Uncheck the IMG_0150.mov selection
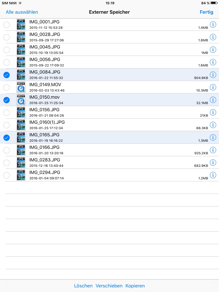The image size is (219, 292). pyautogui.click(x=7, y=100)
